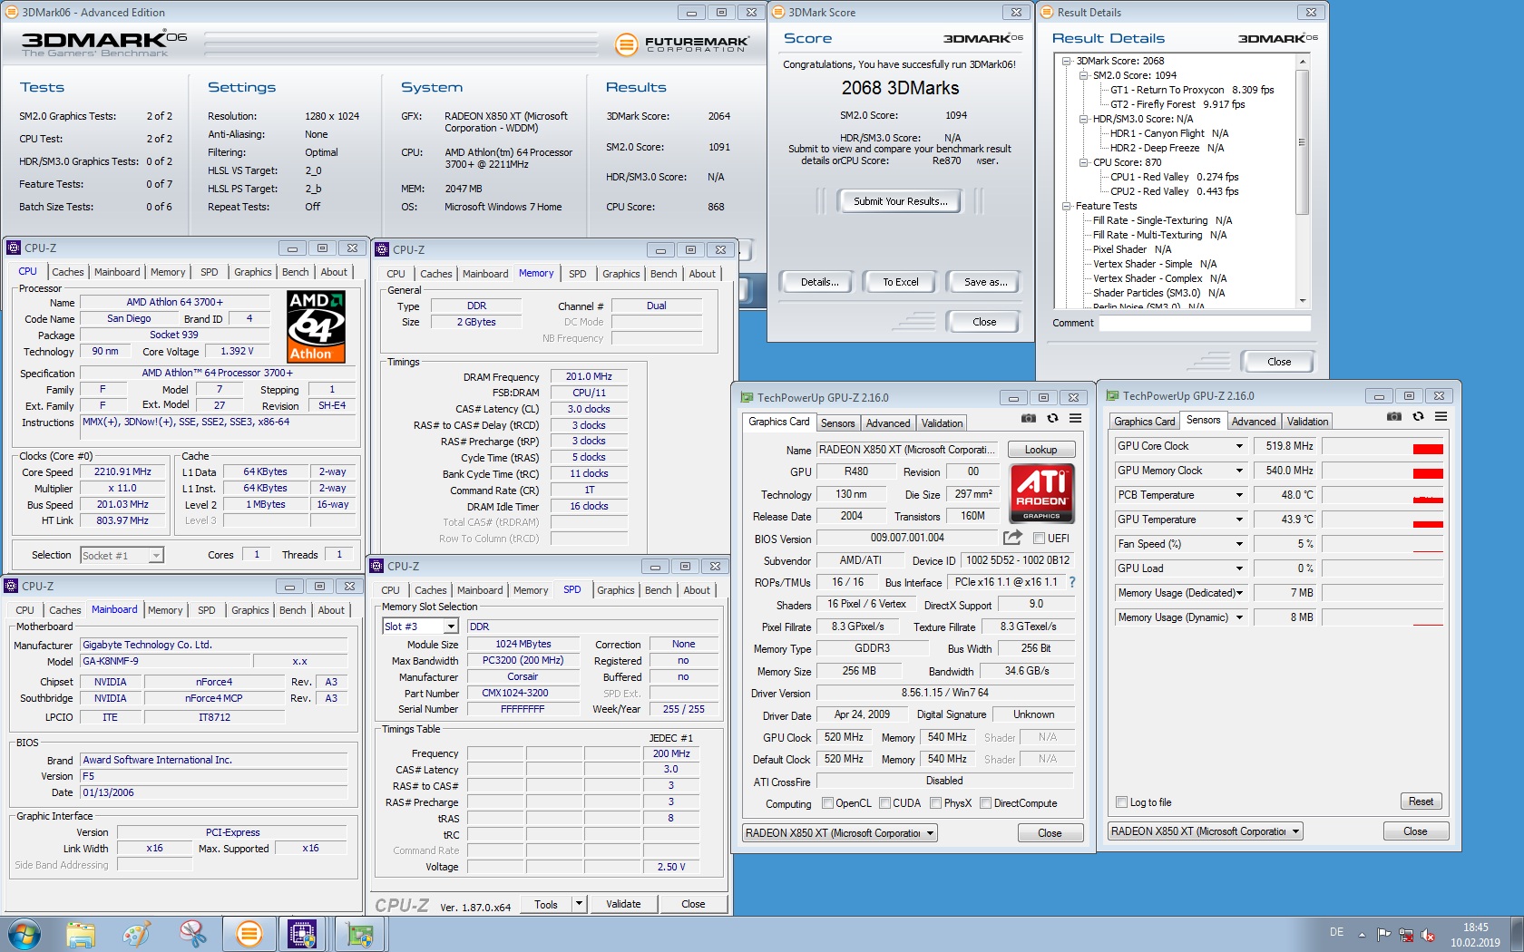Collapse Feature Tests tree node
The image size is (1524, 952).
tap(1066, 206)
